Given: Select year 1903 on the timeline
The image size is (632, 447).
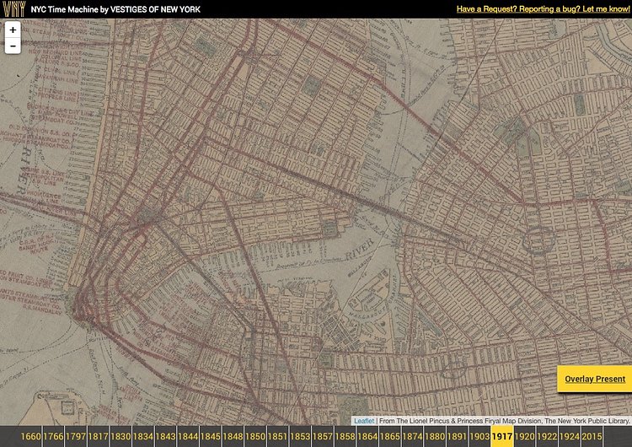Looking at the screenshot, I should pyautogui.click(x=479, y=436).
